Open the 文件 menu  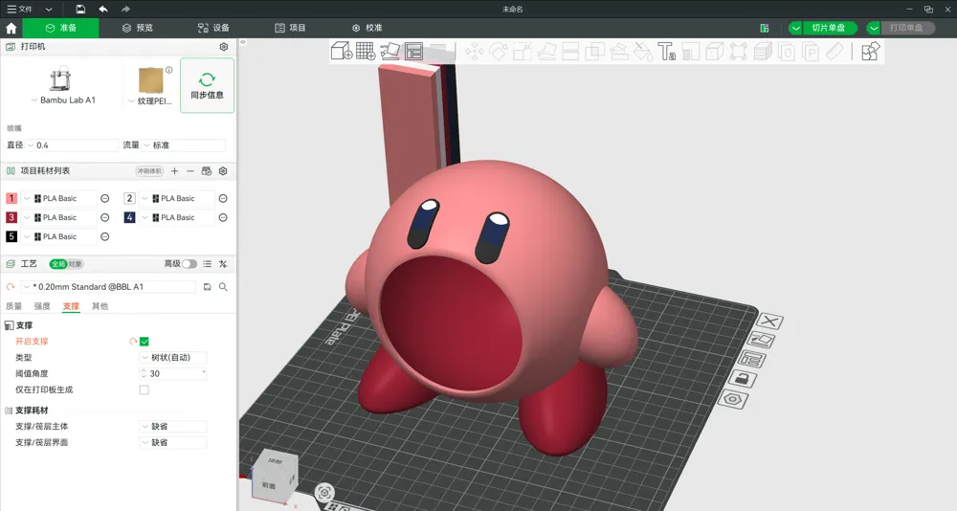tap(19, 10)
